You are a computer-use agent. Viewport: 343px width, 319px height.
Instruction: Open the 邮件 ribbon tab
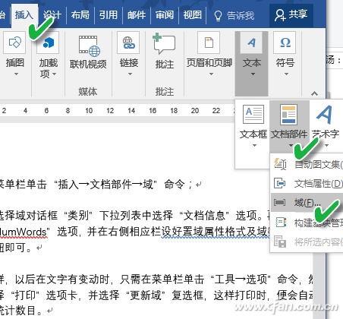click(137, 15)
